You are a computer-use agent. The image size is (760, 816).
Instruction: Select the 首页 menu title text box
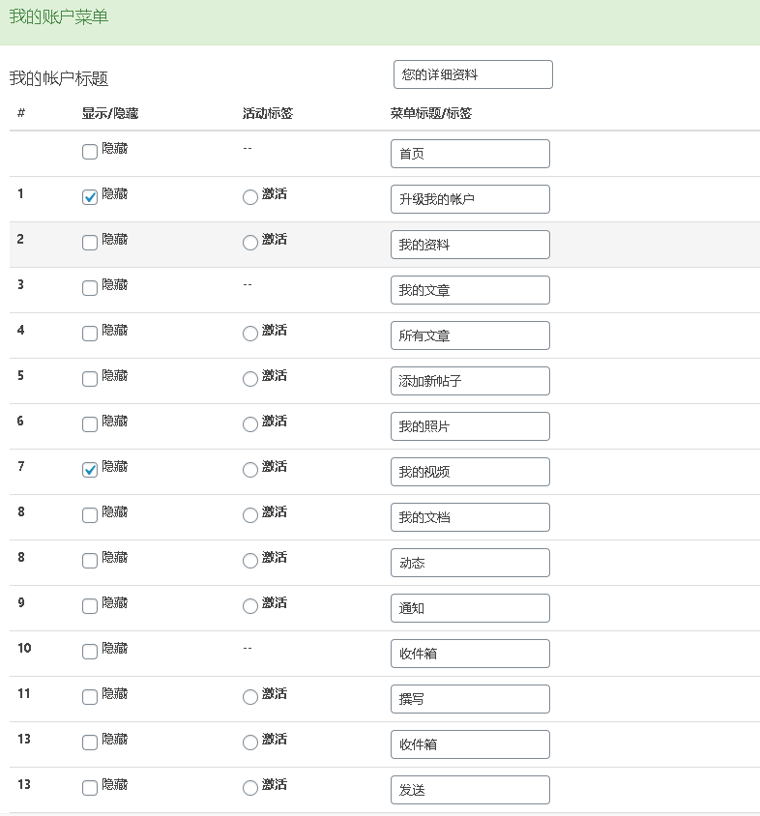pyautogui.click(x=470, y=153)
